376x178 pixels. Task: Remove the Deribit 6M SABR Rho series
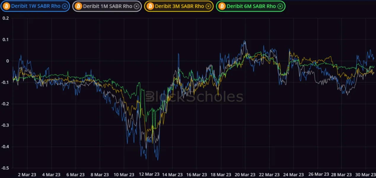click(280, 6)
